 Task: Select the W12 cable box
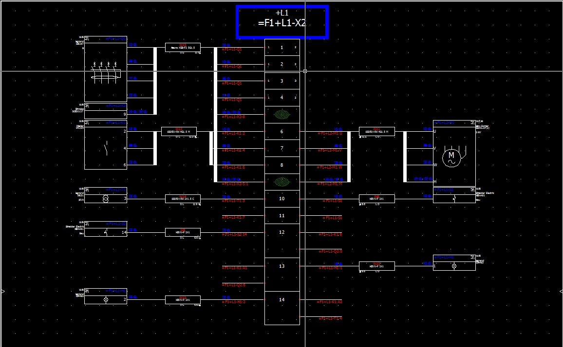179,131
